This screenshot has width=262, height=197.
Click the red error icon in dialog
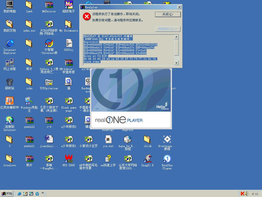click(x=87, y=16)
